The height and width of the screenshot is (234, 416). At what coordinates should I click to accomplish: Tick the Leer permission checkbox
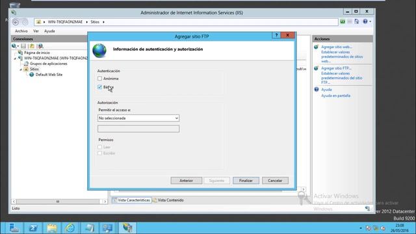click(x=99, y=147)
